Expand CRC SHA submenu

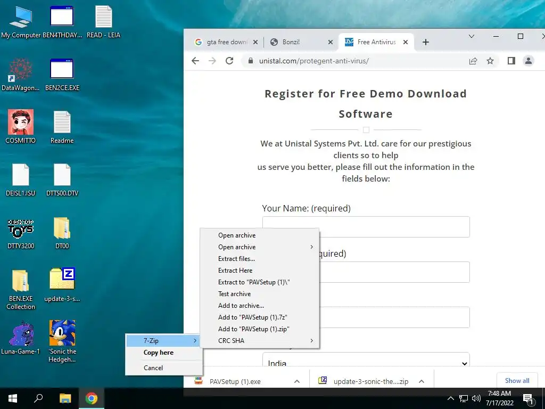coord(260,341)
